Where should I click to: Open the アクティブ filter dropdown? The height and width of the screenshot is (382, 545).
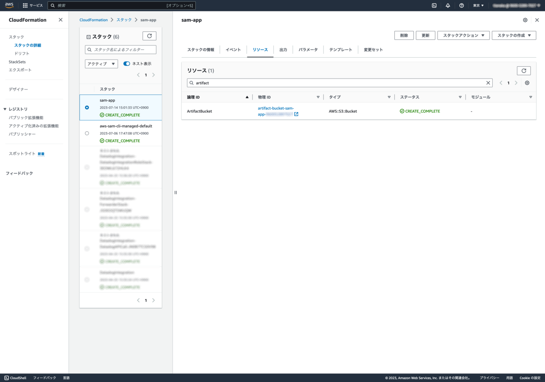coord(101,64)
